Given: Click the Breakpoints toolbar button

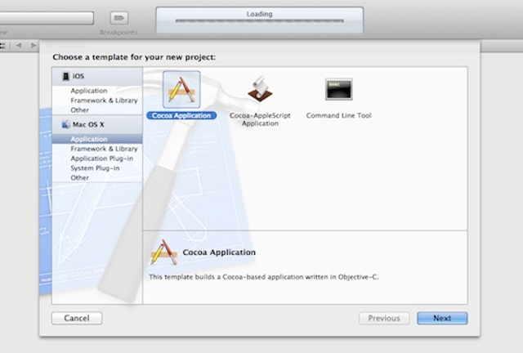Looking at the screenshot, I should pyautogui.click(x=119, y=18).
